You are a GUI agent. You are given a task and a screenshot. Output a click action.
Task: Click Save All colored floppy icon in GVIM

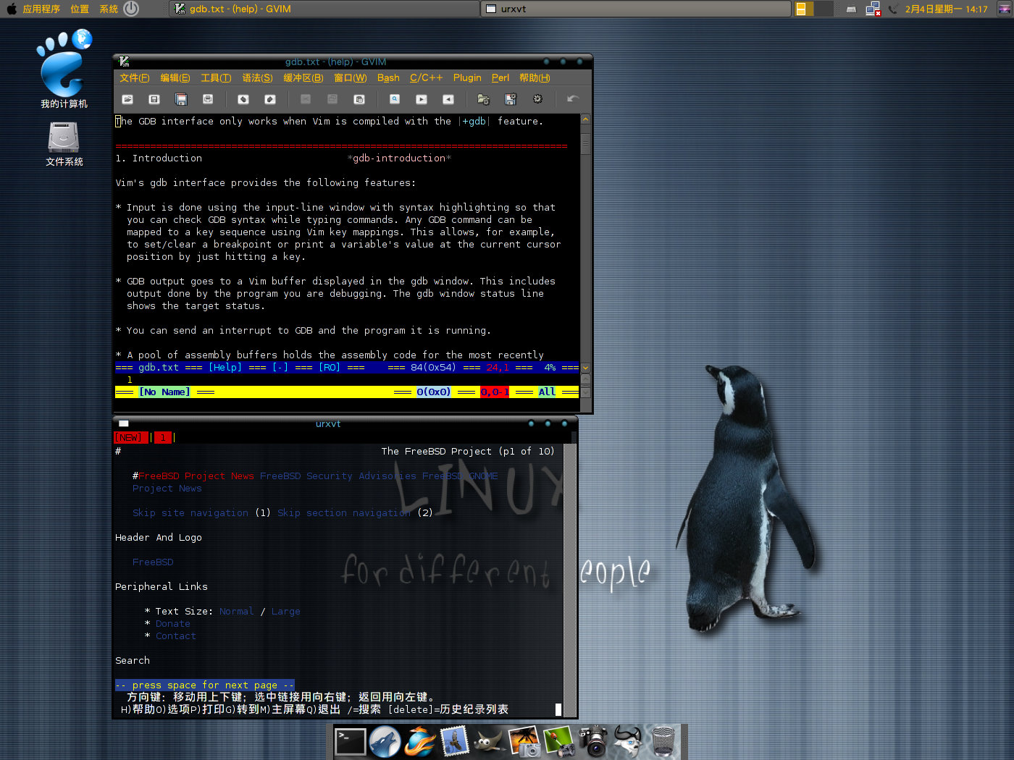(x=181, y=99)
